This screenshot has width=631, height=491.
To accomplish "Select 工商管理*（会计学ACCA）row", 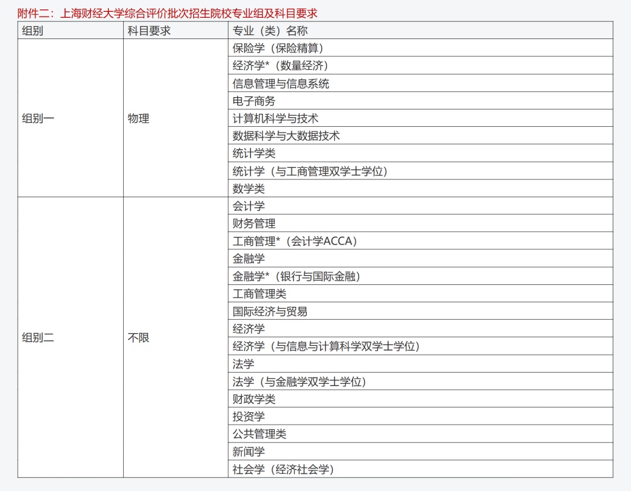I will coord(421,241).
